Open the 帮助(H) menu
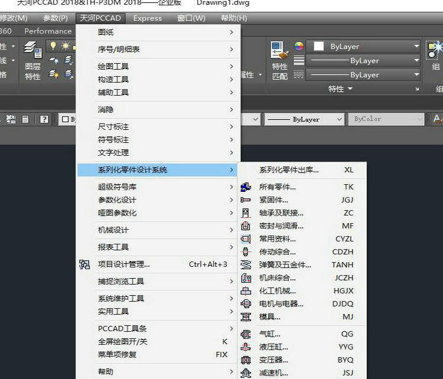 pos(234,18)
